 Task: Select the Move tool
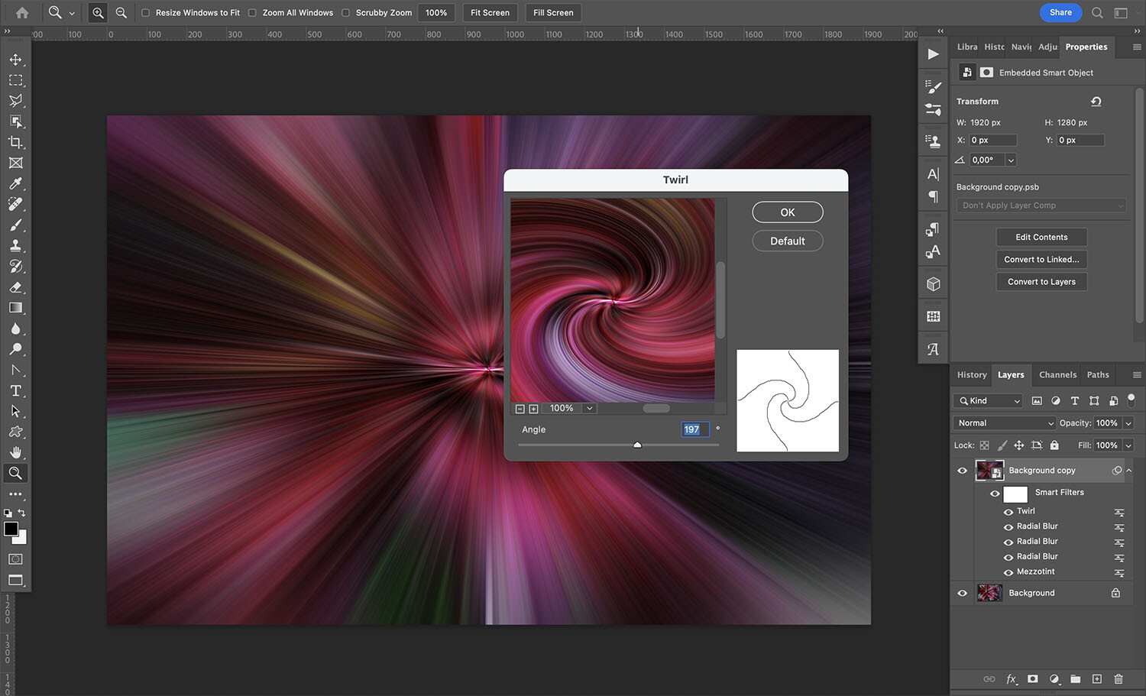[x=15, y=59]
